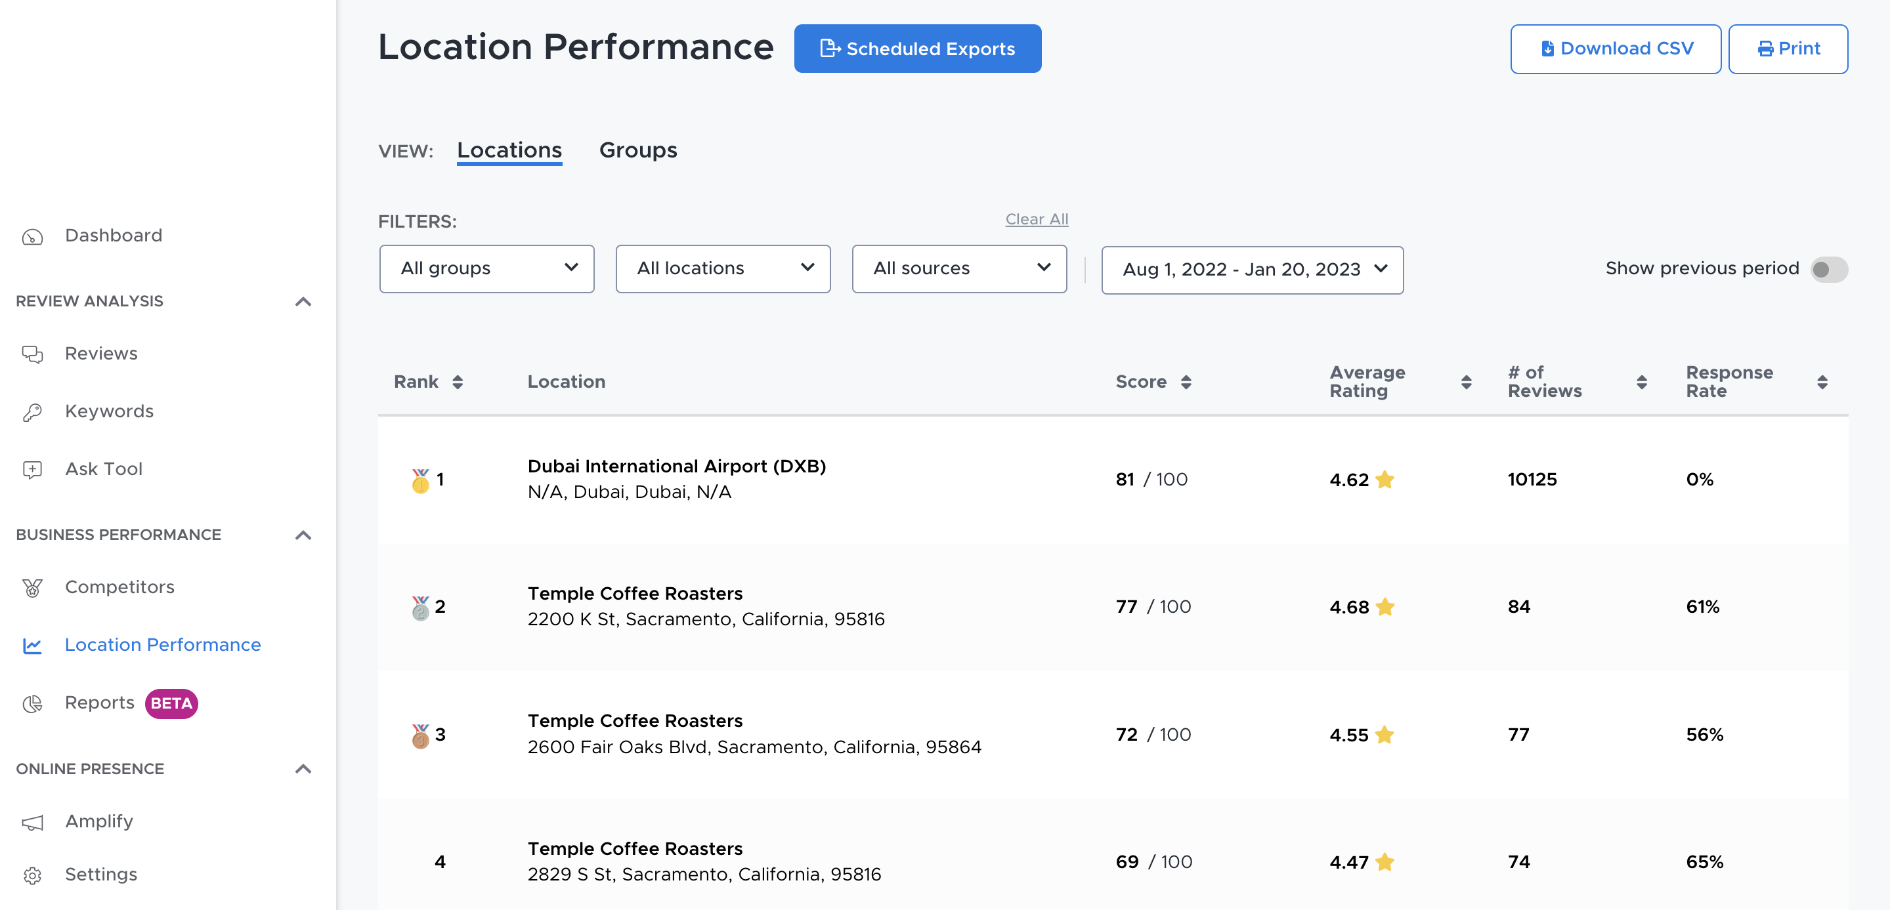The height and width of the screenshot is (910, 1890).
Task: Click the Location Performance chart icon
Action: click(32, 646)
